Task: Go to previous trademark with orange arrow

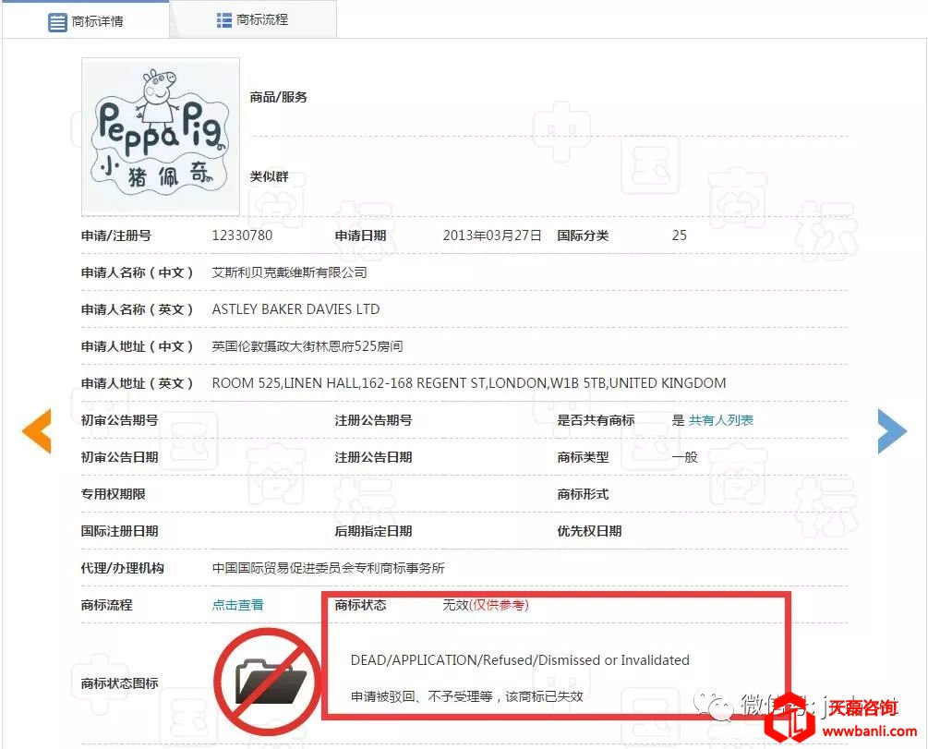Action: tap(37, 430)
